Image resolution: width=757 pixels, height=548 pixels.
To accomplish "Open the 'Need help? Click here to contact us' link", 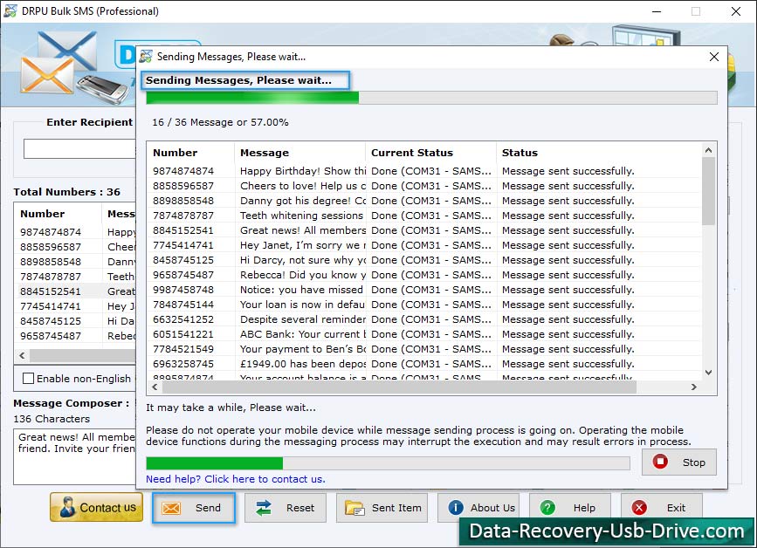I will (236, 479).
